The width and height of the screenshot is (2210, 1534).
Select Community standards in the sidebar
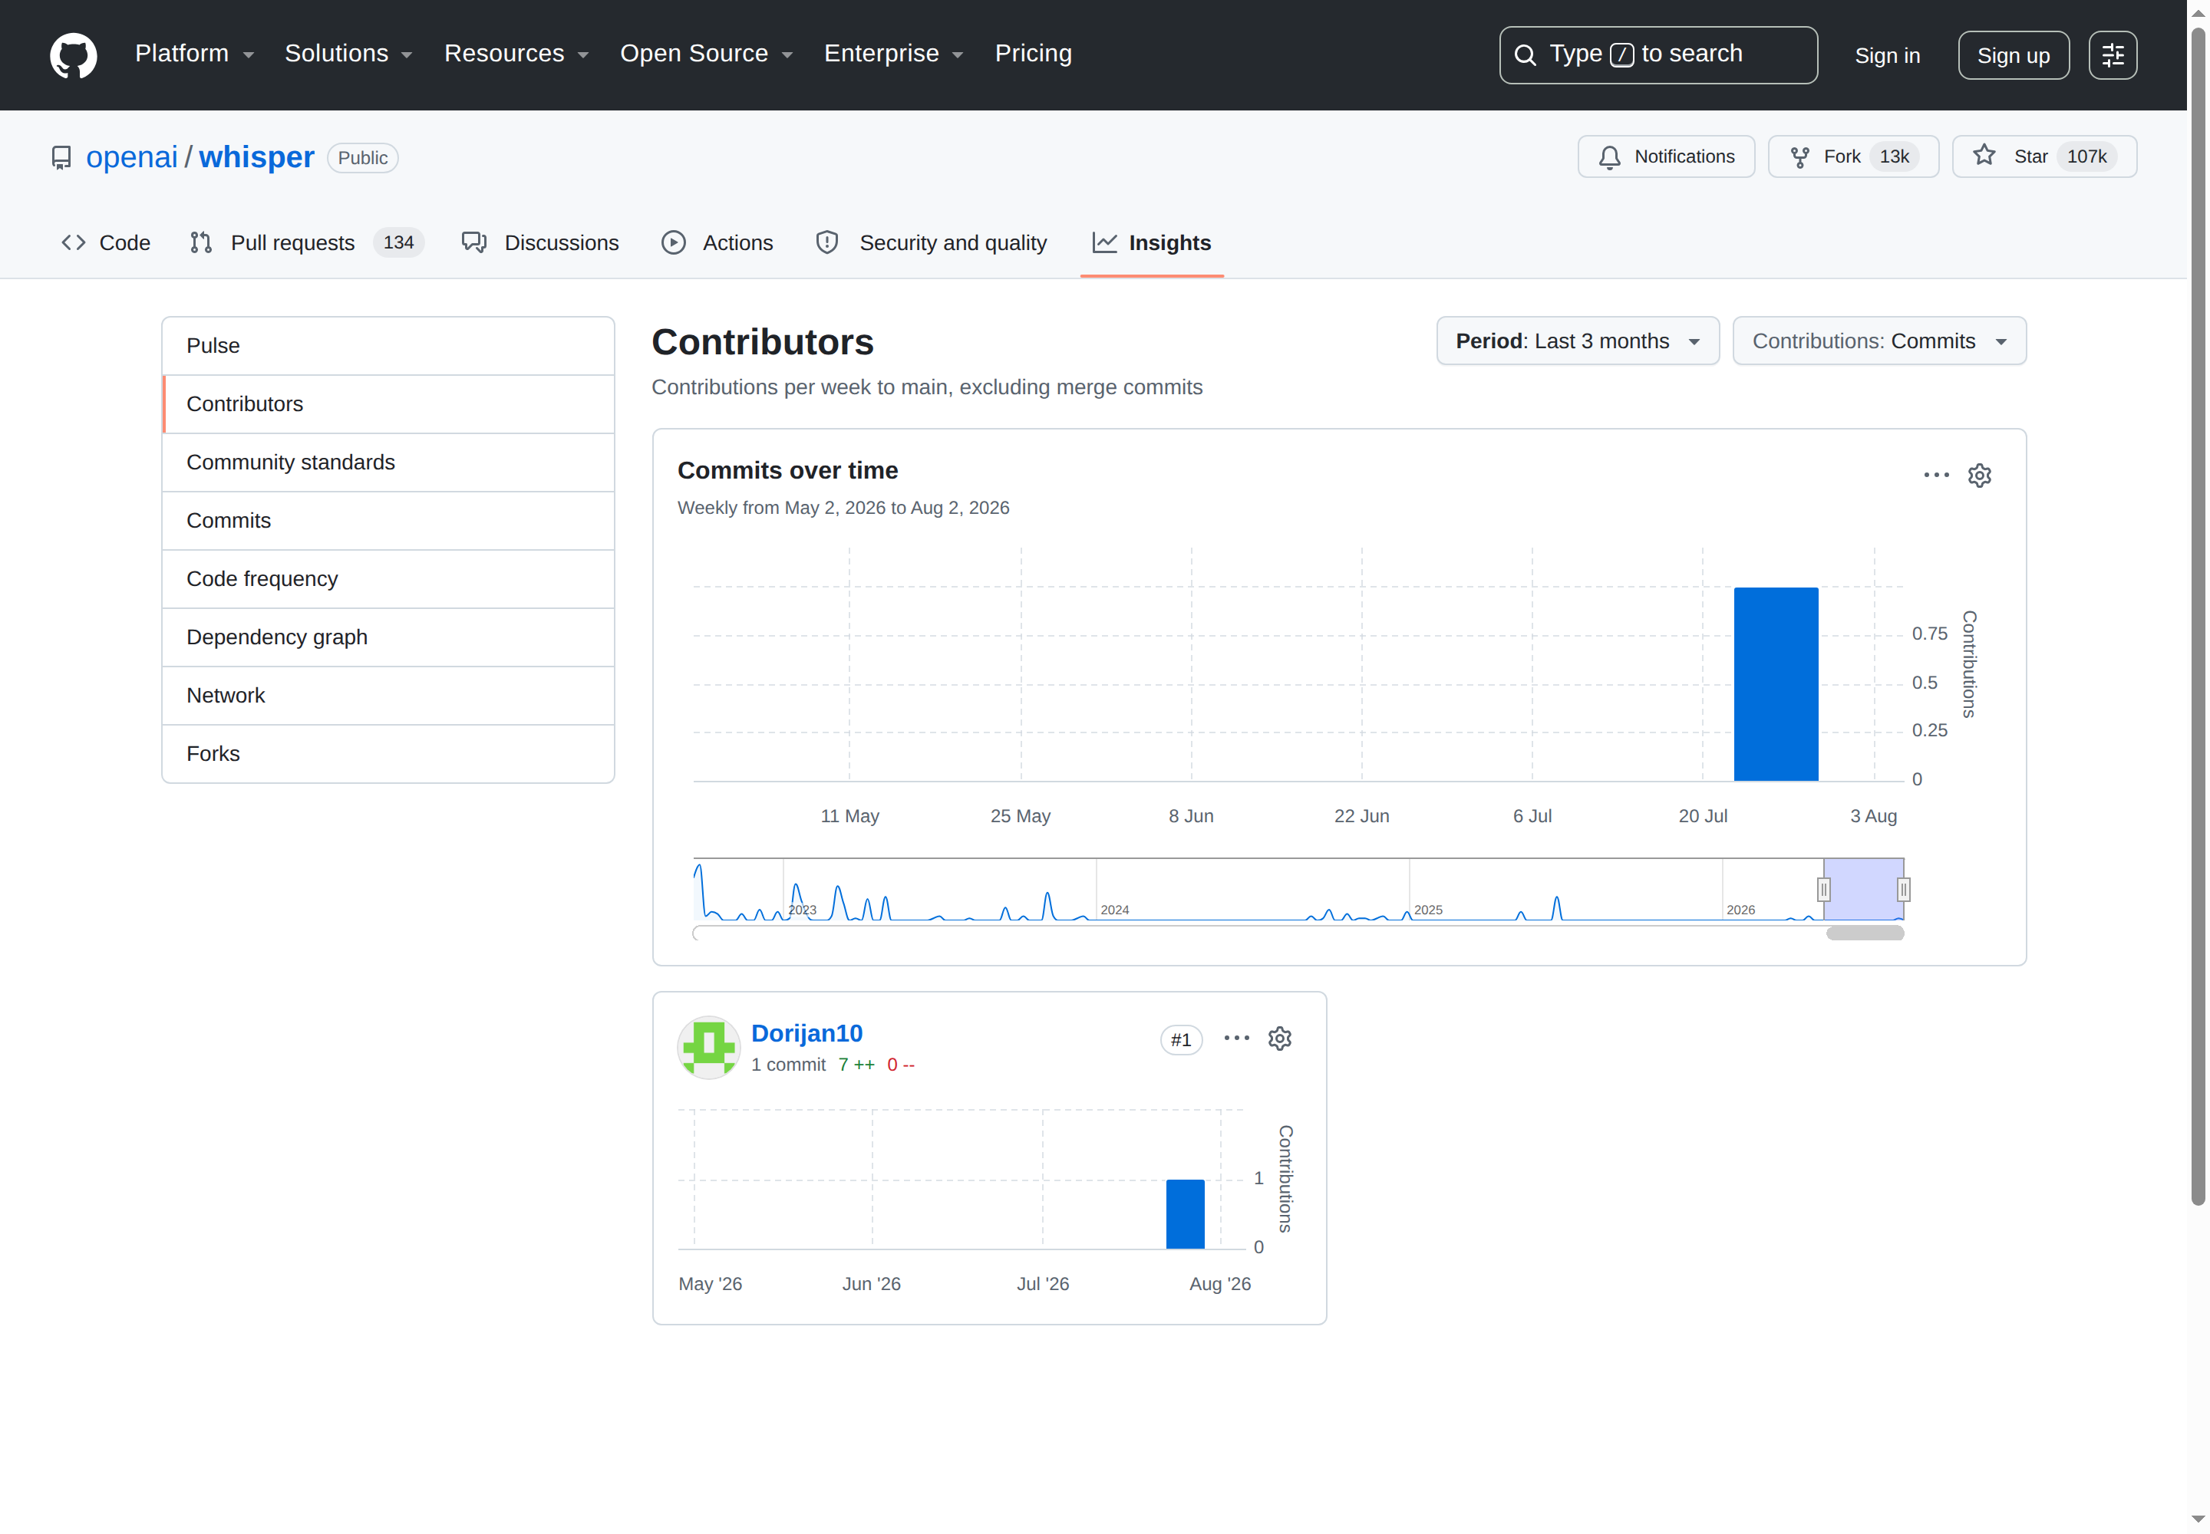388,463
